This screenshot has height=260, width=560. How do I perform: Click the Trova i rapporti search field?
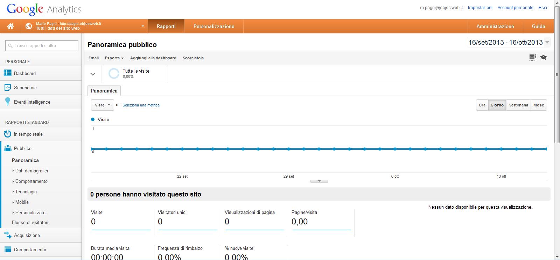(42, 45)
